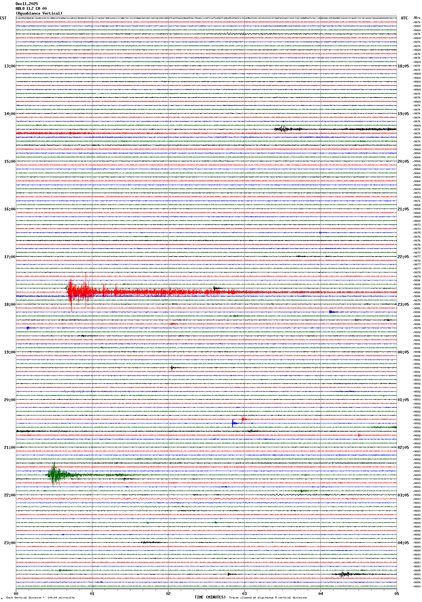Click the Dec11,2025 date header
The width and height of the screenshot is (422, 602).
[27, 4]
